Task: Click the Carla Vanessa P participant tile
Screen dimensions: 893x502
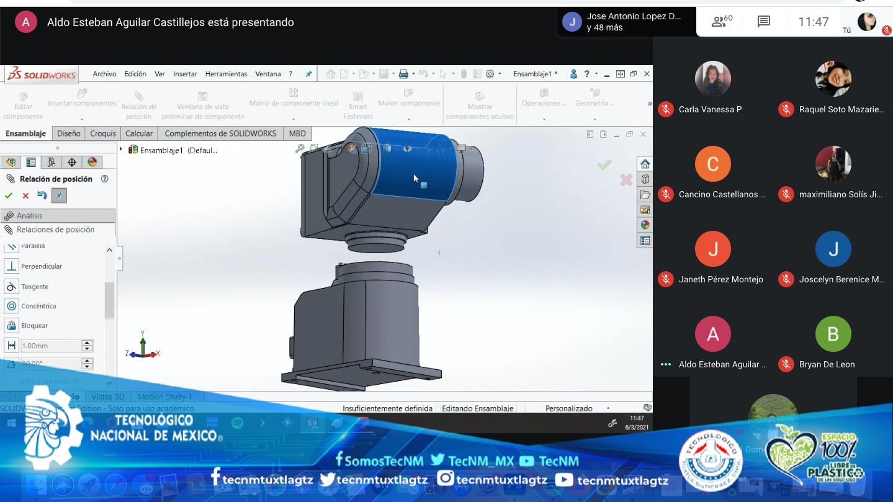Action: [x=712, y=87]
